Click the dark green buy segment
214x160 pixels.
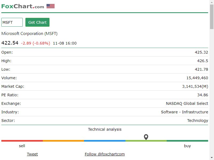tap(188, 141)
